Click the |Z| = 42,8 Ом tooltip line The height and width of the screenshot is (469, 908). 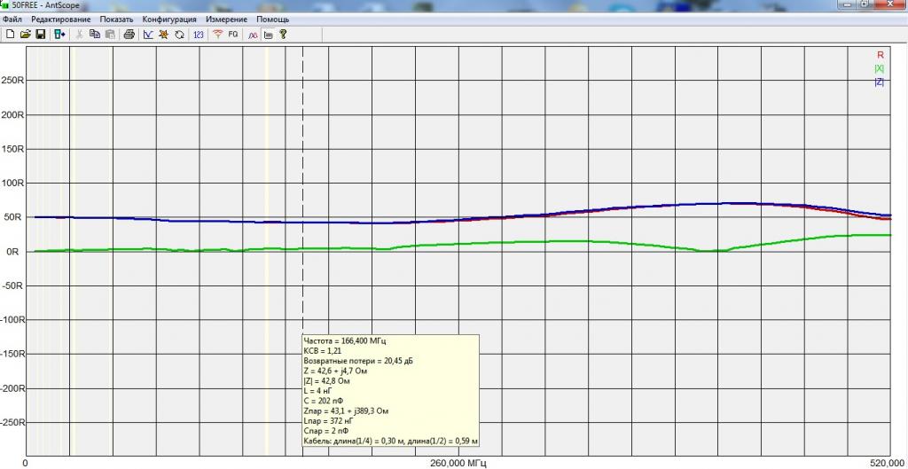point(326,381)
